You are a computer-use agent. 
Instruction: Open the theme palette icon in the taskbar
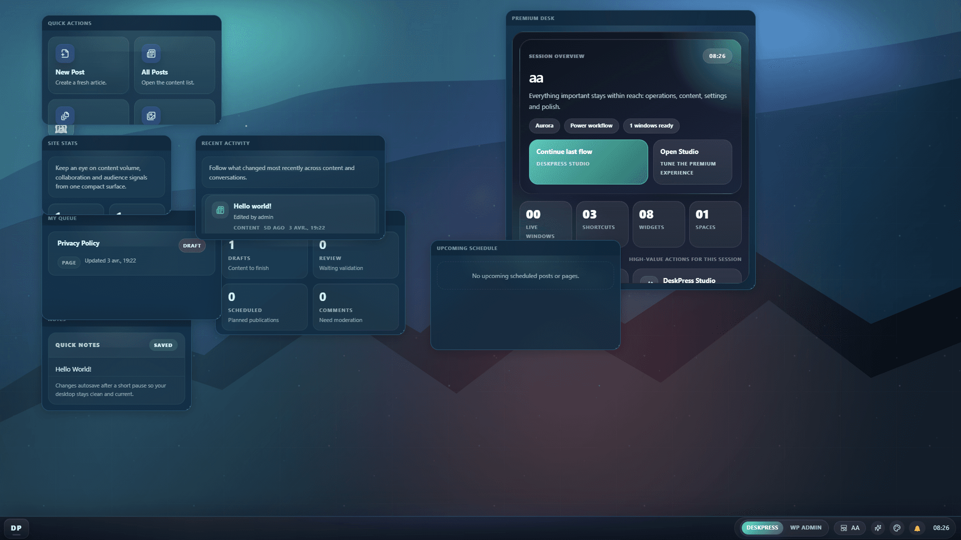[x=897, y=527]
